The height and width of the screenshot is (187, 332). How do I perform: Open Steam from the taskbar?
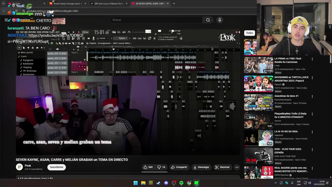[158, 183]
